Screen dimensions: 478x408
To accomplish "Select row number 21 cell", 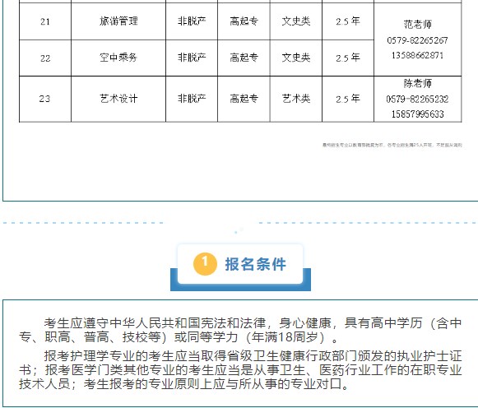I will click(45, 21).
